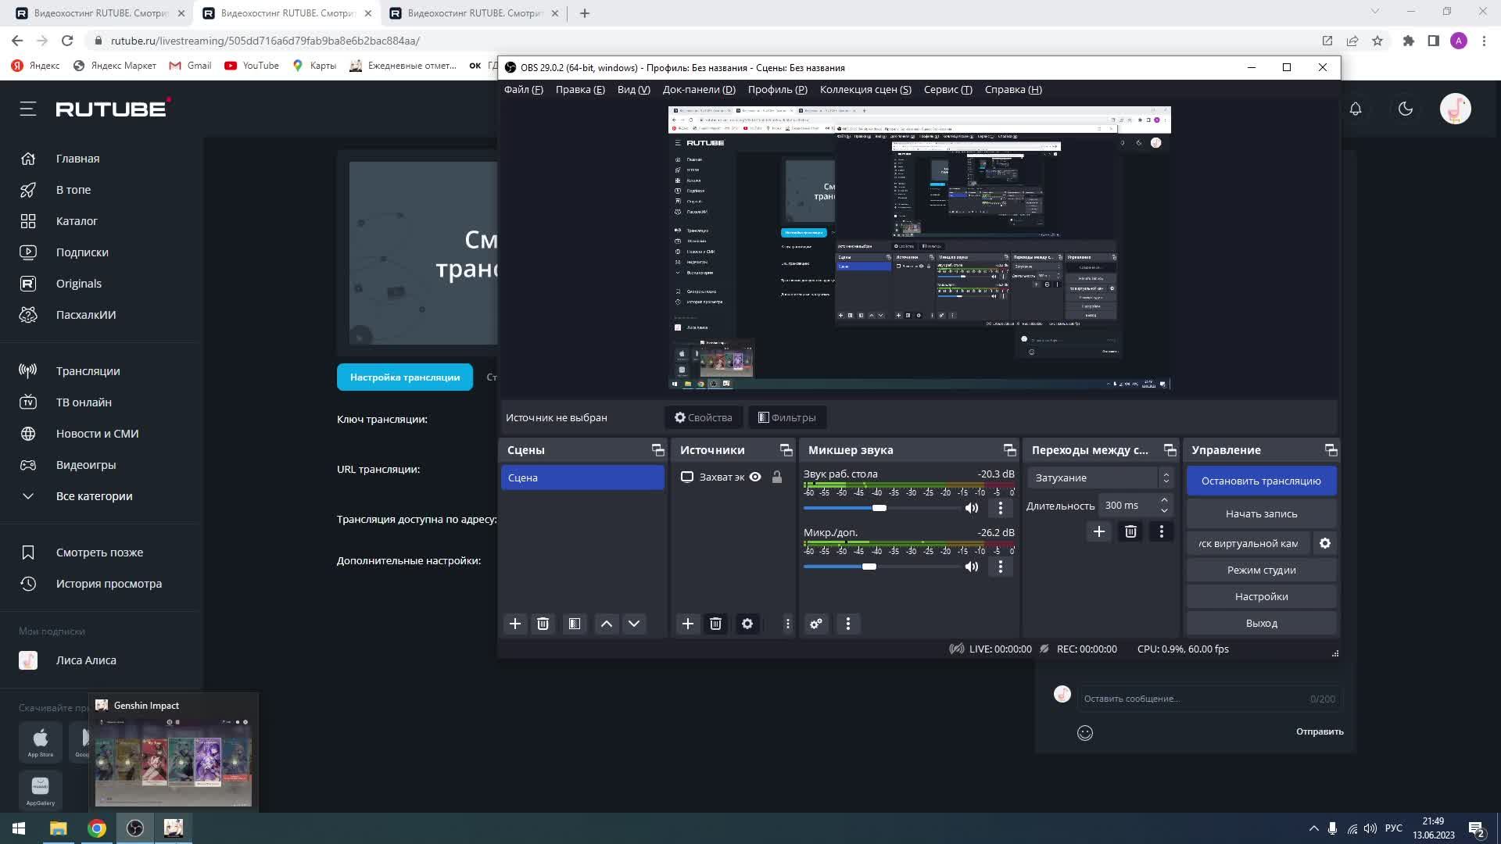Open advanced audio properties gears icon
The width and height of the screenshot is (1501, 844).
click(x=816, y=624)
